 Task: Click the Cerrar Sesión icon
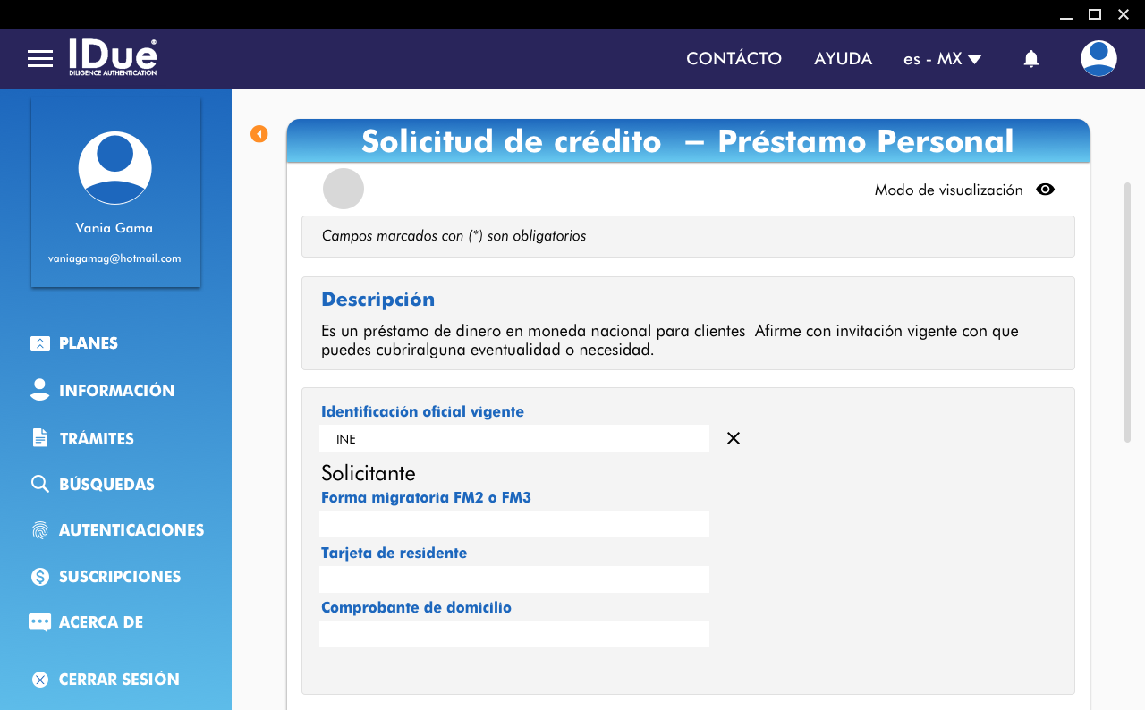[x=40, y=680]
